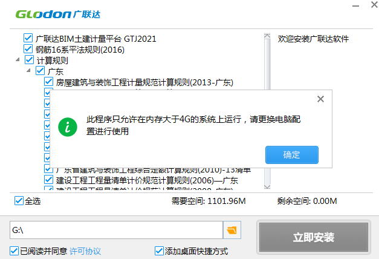
Task: Toggle the 已阅读并同意 checkbox
Action: tap(15, 251)
